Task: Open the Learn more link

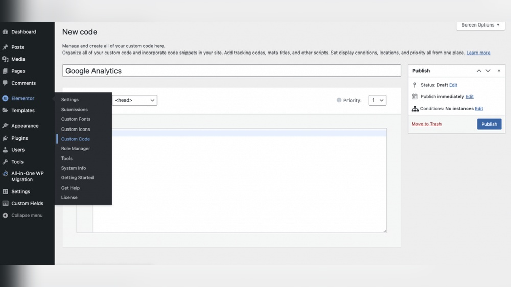Action: (478, 53)
